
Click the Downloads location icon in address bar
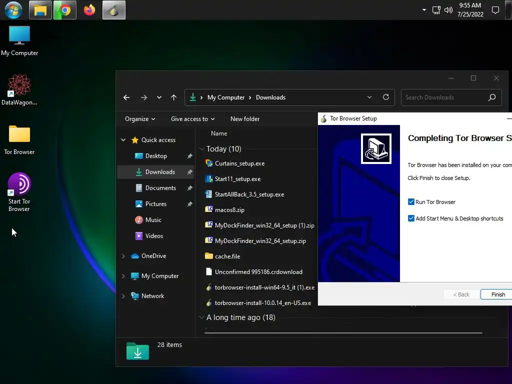(x=193, y=97)
